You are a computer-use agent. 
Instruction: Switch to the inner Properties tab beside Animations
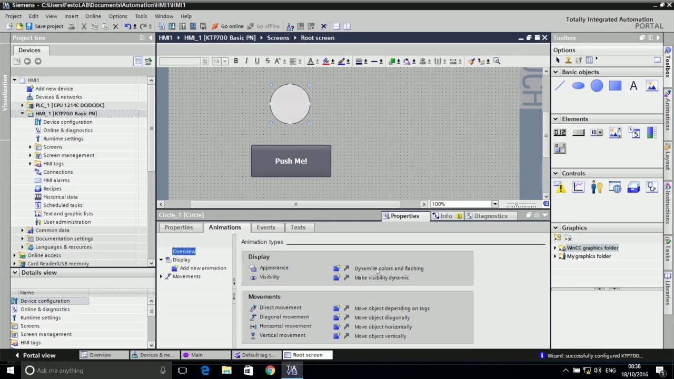coord(179,227)
